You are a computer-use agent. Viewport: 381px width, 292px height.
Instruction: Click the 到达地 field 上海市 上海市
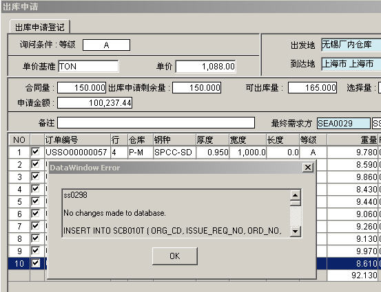(x=351, y=64)
